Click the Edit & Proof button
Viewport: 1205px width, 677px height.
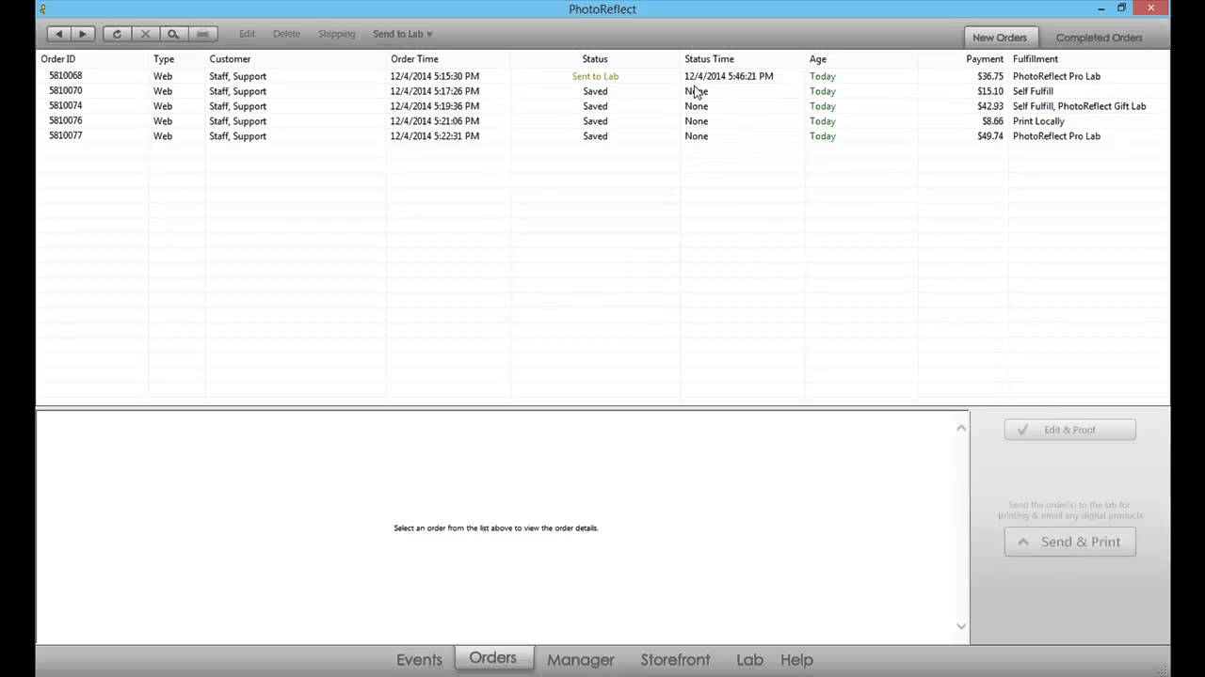[1070, 430]
